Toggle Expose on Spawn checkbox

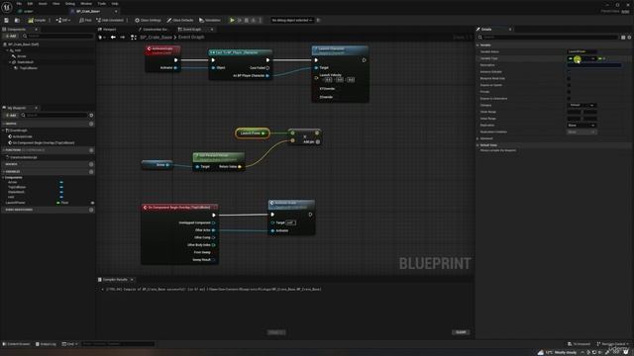pyautogui.click(x=569, y=85)
